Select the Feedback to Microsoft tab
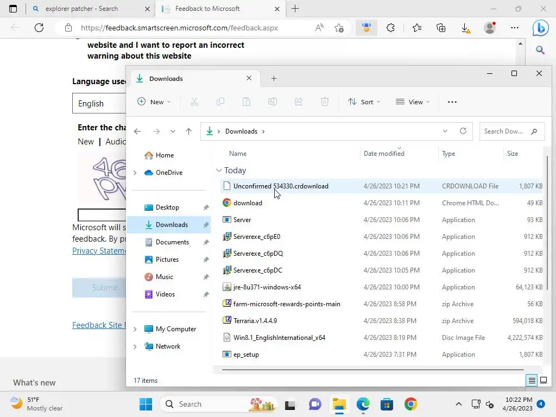The height and width of the screenshot is (417, 556). 220,9
